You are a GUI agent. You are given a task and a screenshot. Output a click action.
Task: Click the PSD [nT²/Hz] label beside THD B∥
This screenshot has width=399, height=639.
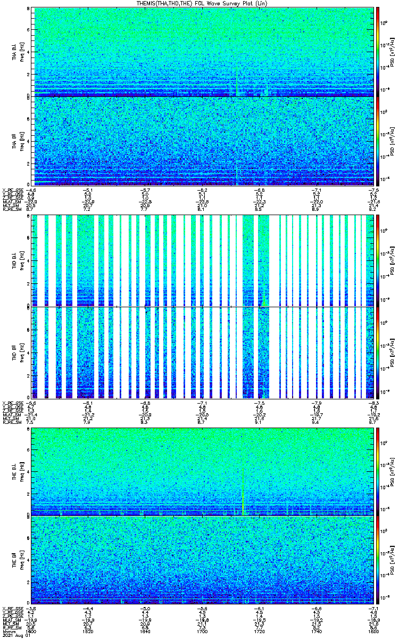(393, 352)
